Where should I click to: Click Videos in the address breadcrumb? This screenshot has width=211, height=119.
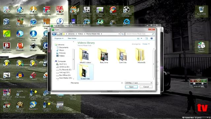click(x=80, y=34)
